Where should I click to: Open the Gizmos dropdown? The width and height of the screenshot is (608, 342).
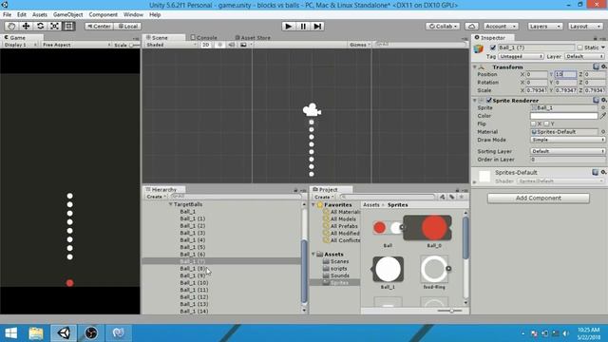pyautogui.click(x=360, y=45)
